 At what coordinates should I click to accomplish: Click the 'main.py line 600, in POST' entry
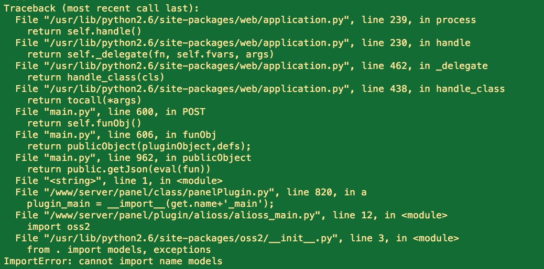(x=111, y=112)
